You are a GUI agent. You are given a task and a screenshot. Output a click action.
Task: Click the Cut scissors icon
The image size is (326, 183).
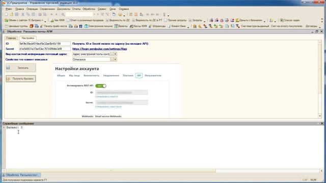pyautogui.click(x=23, y=15)
